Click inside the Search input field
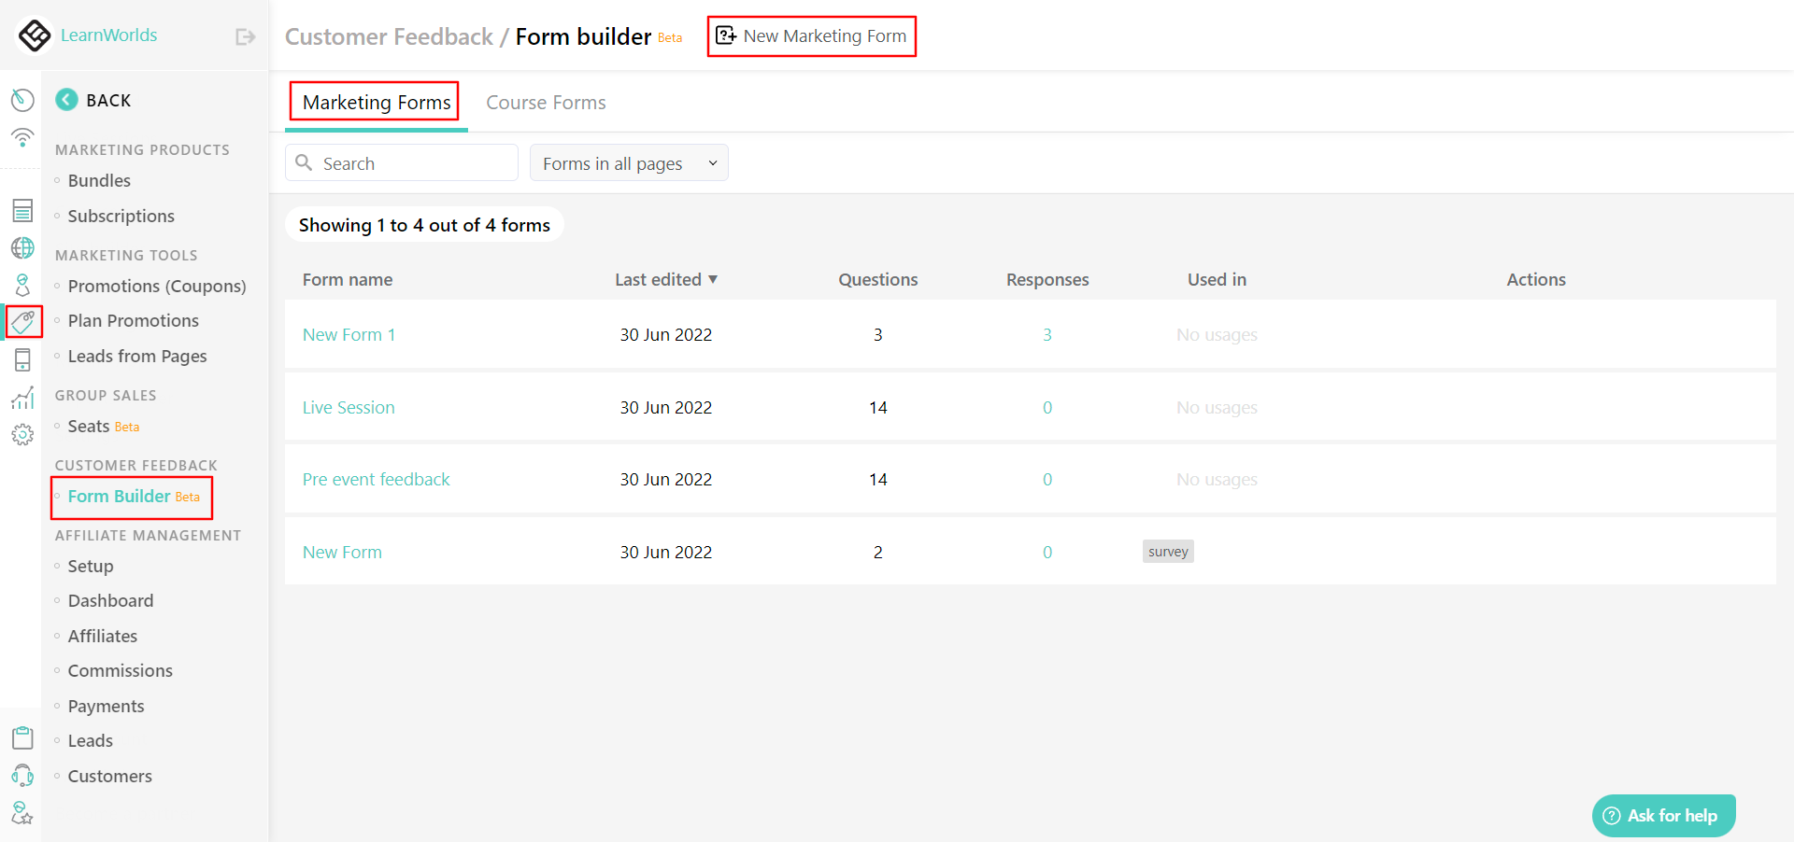The height and width of the screenshot is (842, 1794). [x=402, y=162]
